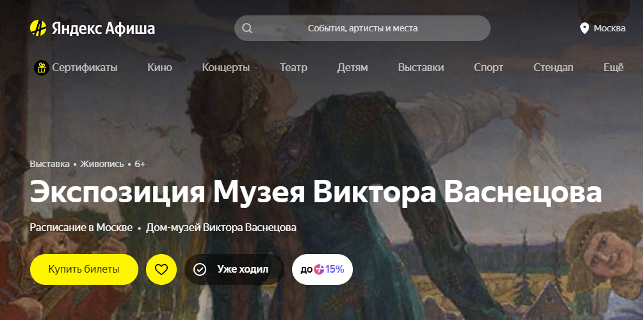Click the Яндекс Афиша logo icon

38,28
